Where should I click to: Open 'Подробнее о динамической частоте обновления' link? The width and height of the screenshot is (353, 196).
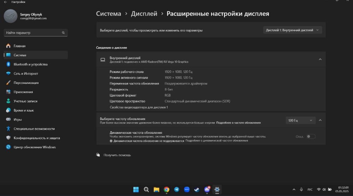point(217,141)
